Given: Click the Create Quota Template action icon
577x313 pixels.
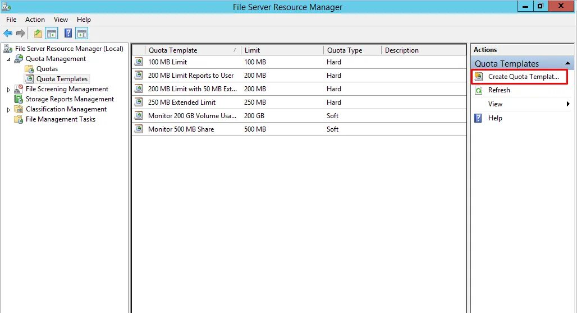Looking at the screenshot, I should [x=478, y=76].
